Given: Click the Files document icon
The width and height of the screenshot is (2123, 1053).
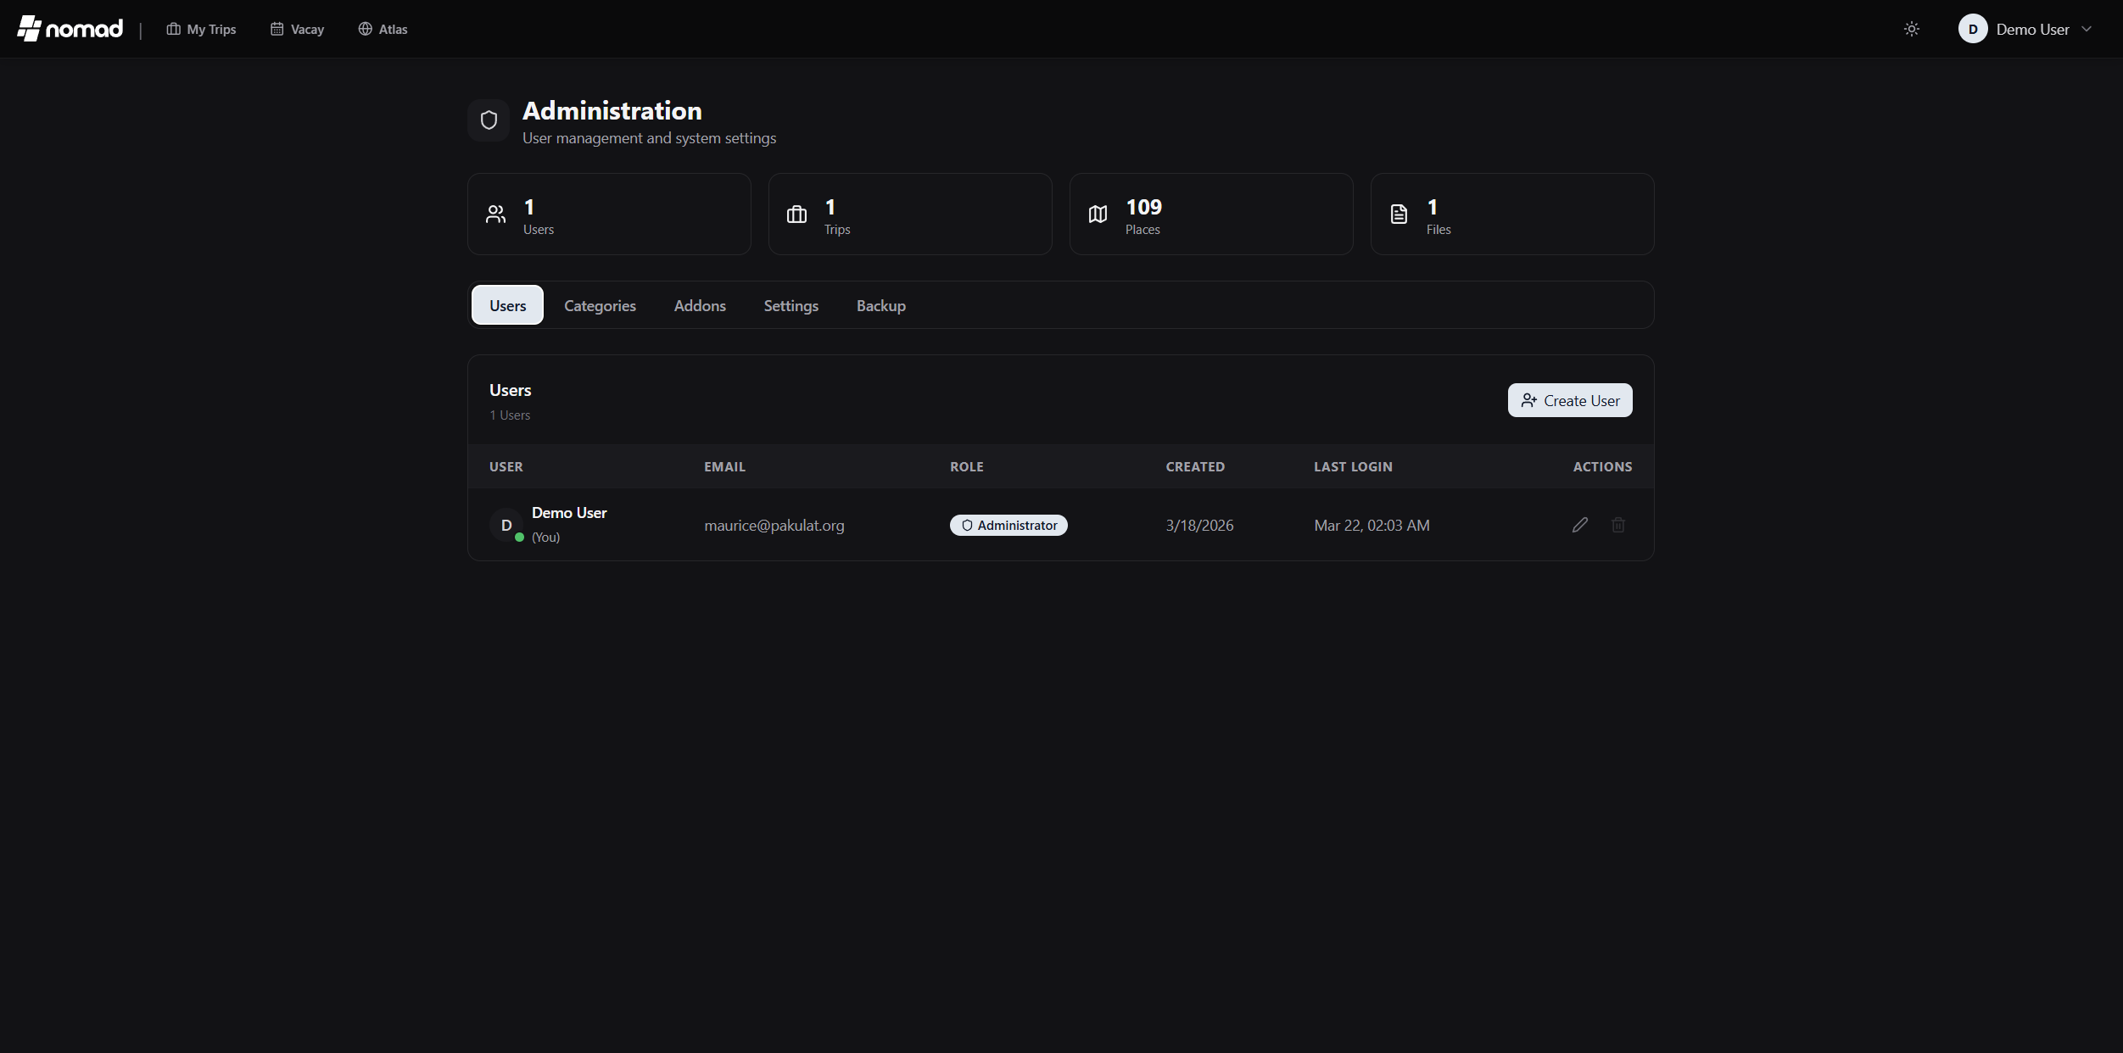Looking at the screenshot, I should pos(1399,214).
